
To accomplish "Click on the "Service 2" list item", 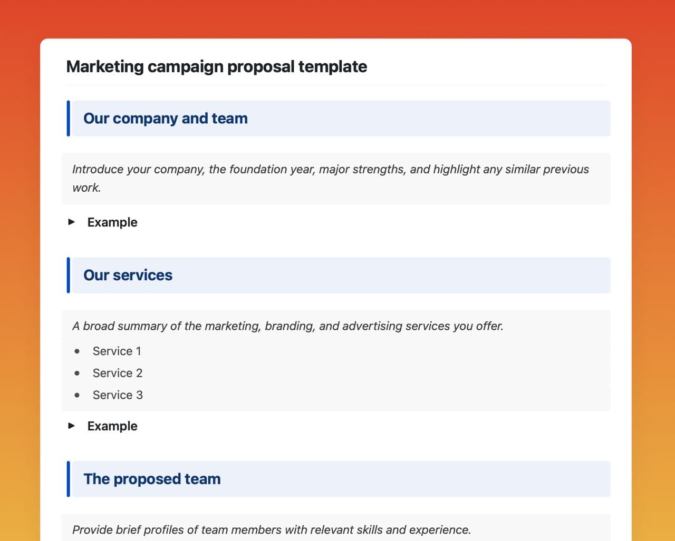I will (x=118, y=373).
